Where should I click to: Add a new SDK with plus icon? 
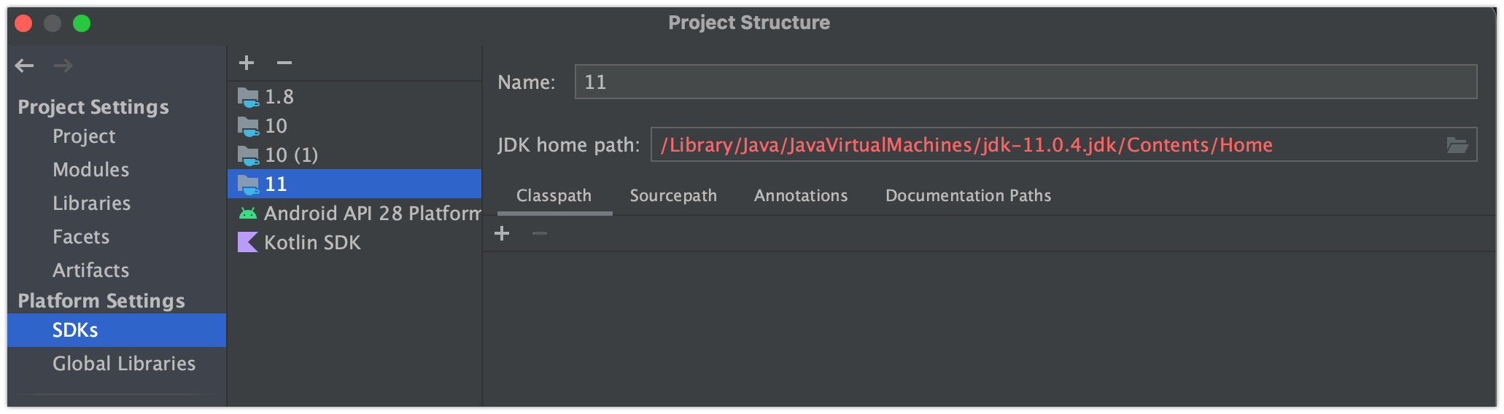247,63
